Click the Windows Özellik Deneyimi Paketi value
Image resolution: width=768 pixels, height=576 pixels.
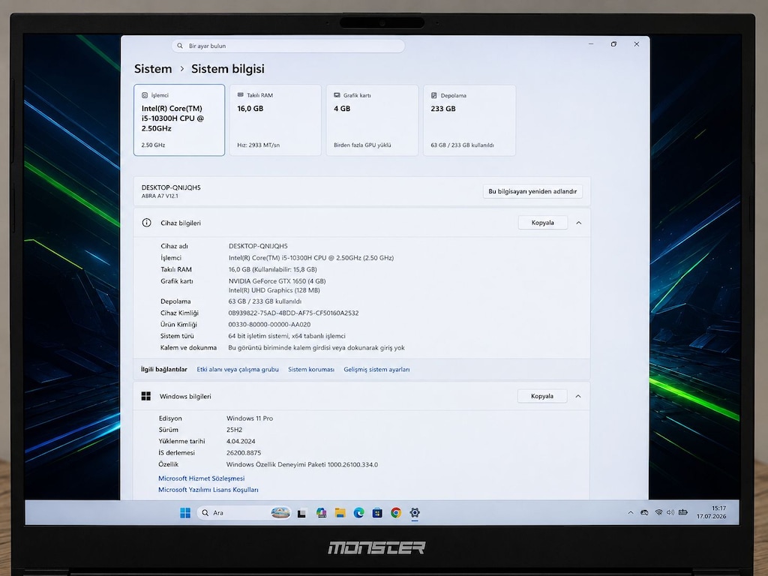point(302,464)
